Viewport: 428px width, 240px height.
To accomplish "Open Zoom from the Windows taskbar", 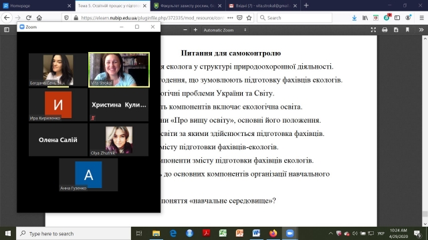I will click(290, 233).
